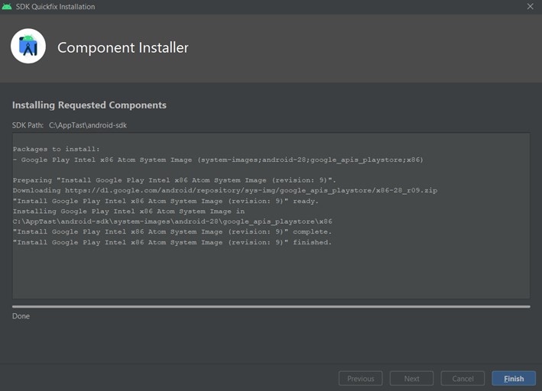The width and height of the screenshot is (542, 391).
Task: Click the "Done" status text
Action: (21, 316)
